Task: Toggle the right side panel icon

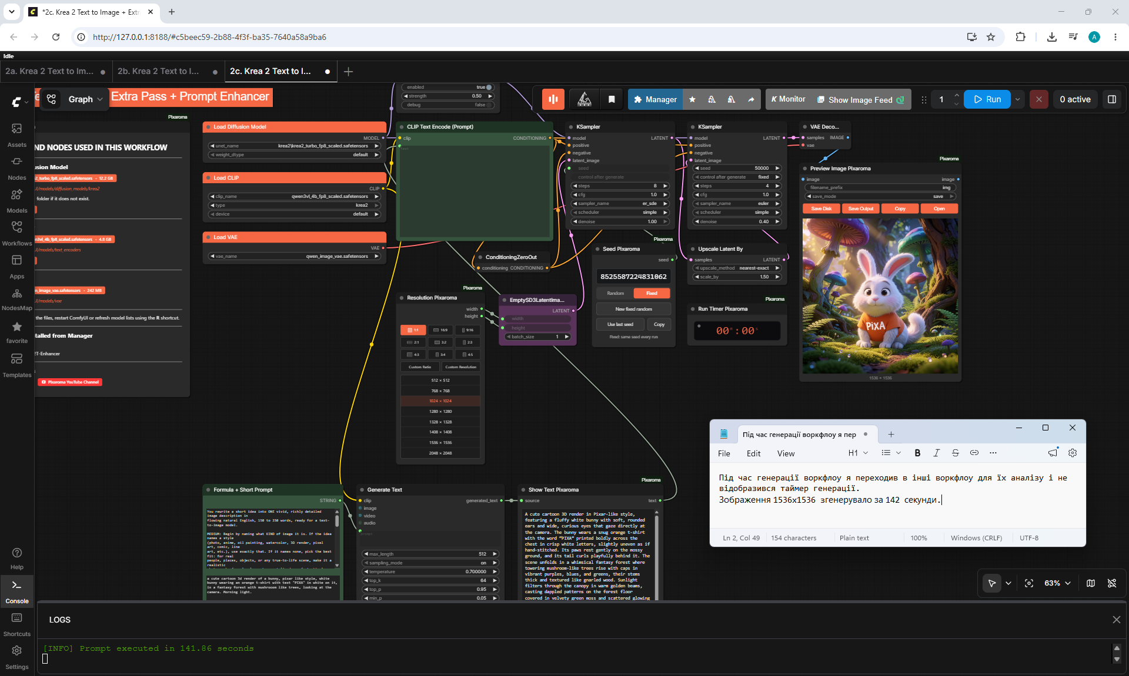Action: 1111,99
